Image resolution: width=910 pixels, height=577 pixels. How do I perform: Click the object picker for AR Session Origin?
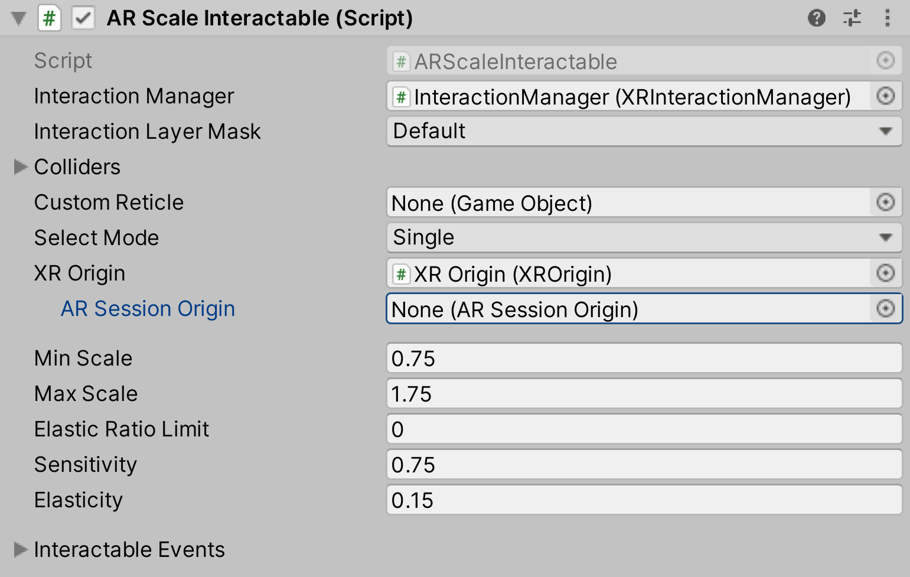point(885,309)
